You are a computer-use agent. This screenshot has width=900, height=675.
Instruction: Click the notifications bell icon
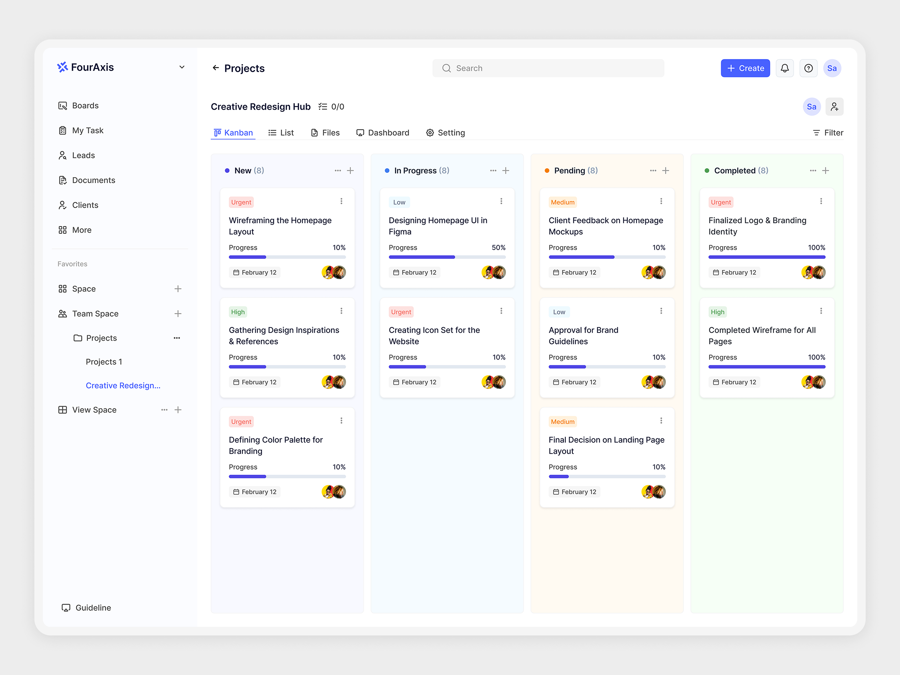coord(785,68)
